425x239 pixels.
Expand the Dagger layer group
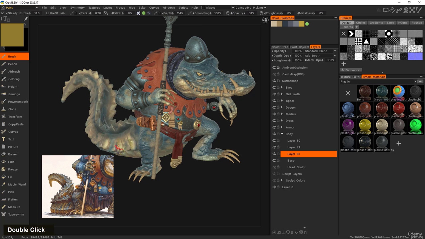[x=282, y=108]
